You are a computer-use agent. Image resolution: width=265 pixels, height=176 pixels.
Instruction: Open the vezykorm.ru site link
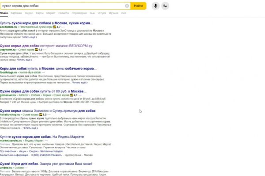coord(8,50)
